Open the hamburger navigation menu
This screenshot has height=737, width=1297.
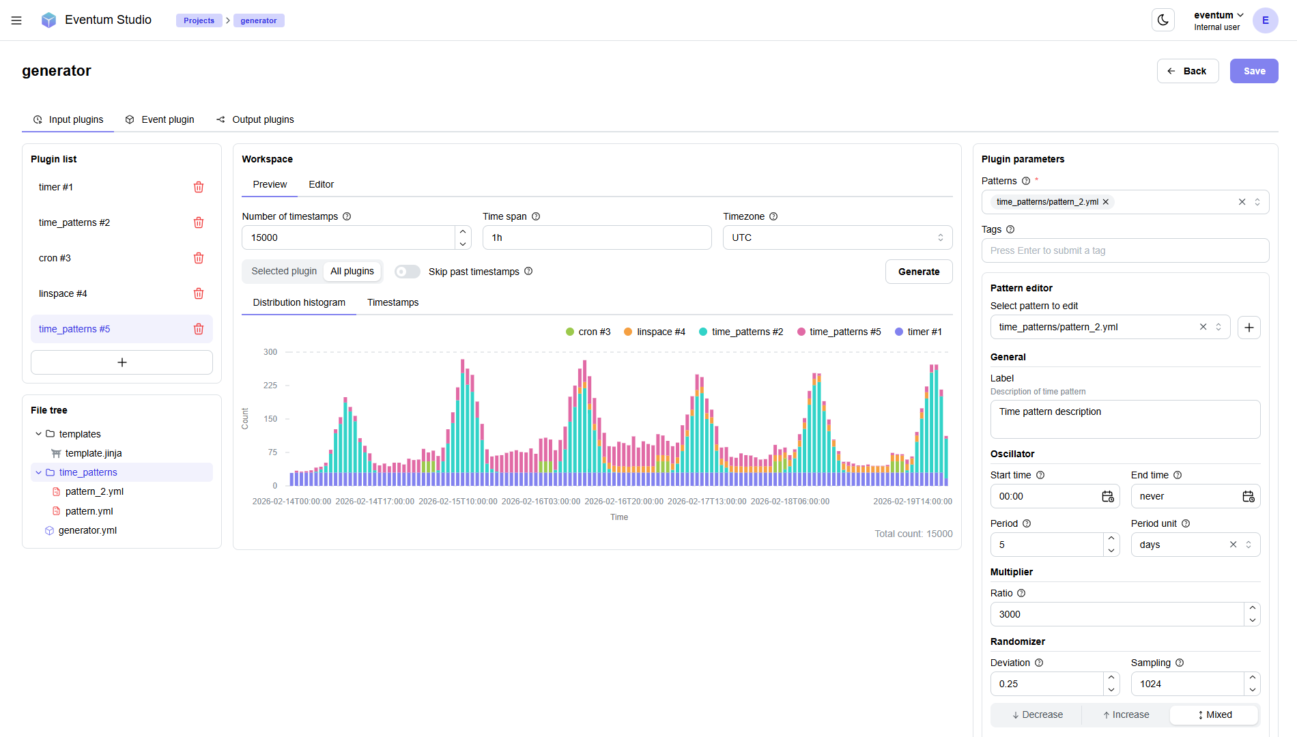16,20
